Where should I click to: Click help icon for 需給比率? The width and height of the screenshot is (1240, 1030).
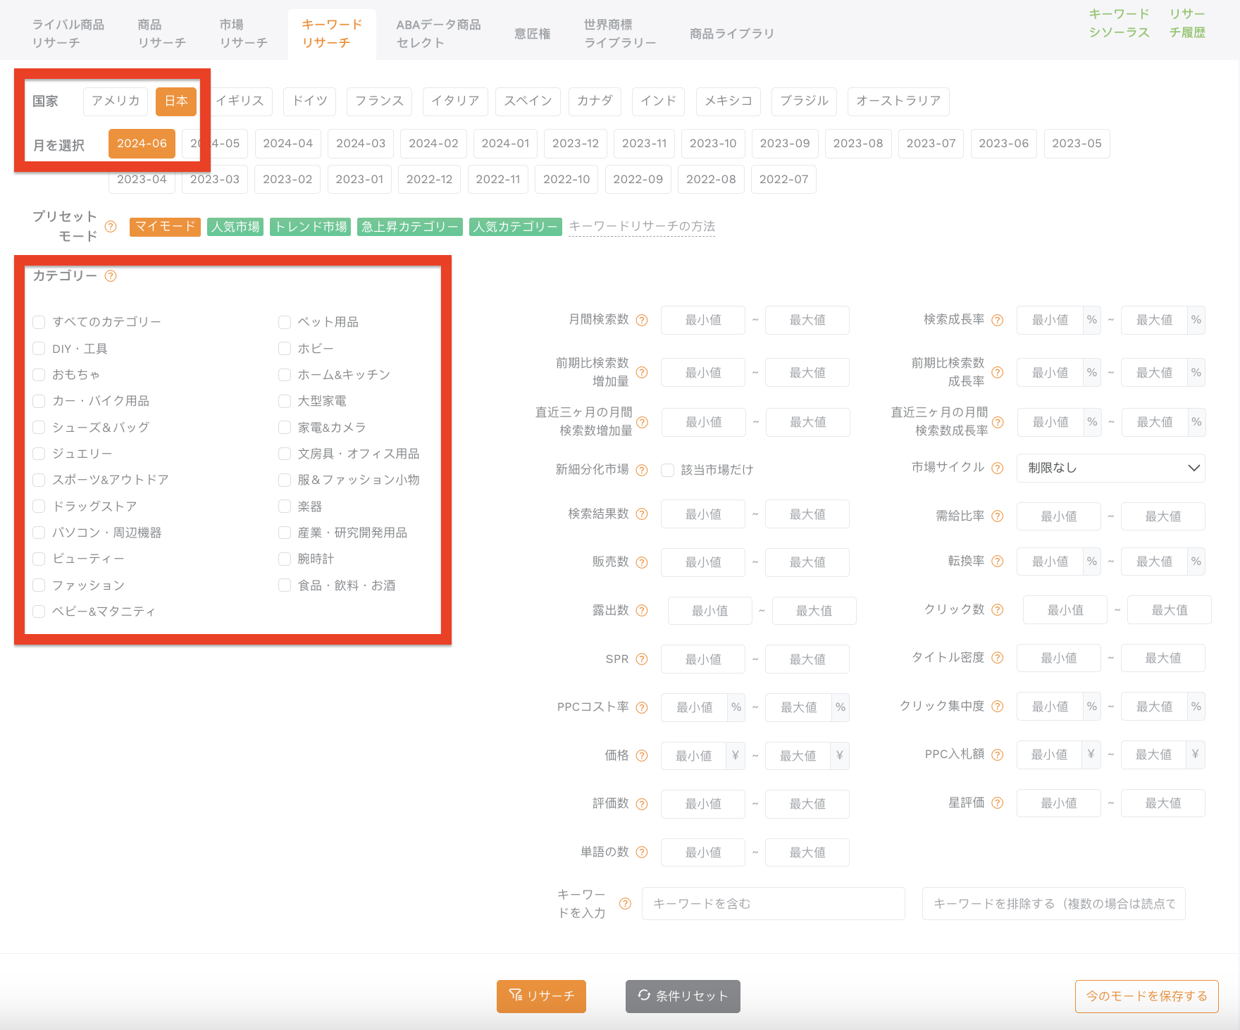coord(998,516)
